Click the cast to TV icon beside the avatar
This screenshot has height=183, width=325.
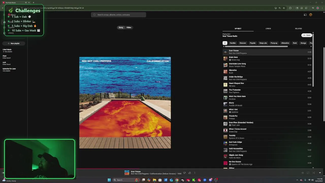click(305, 15)
